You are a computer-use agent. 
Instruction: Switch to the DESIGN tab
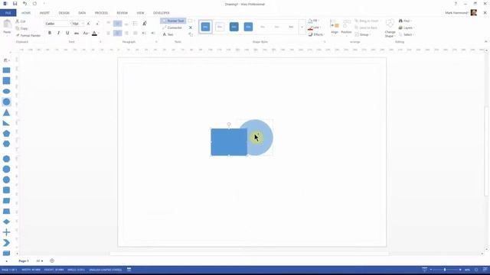(64, 13)
